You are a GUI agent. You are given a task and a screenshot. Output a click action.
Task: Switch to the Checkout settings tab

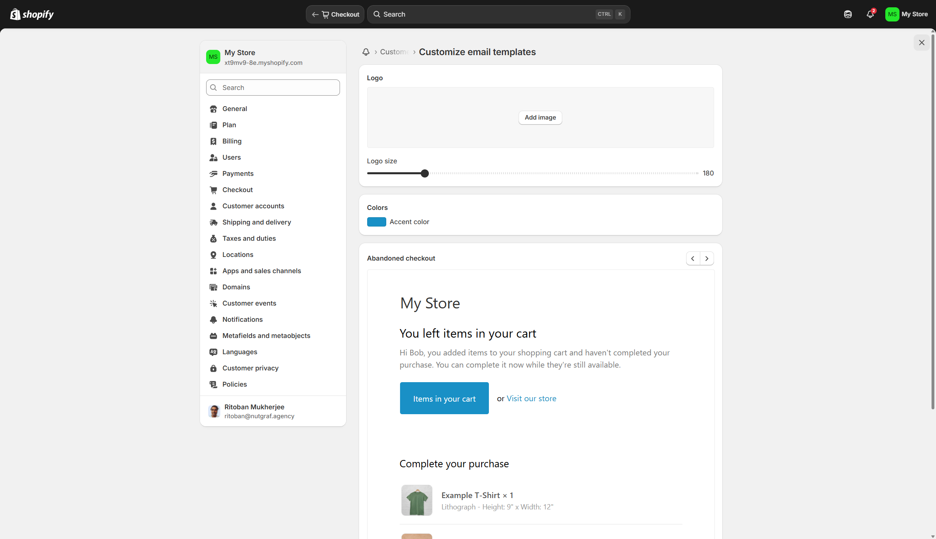(x=237, y=190)
